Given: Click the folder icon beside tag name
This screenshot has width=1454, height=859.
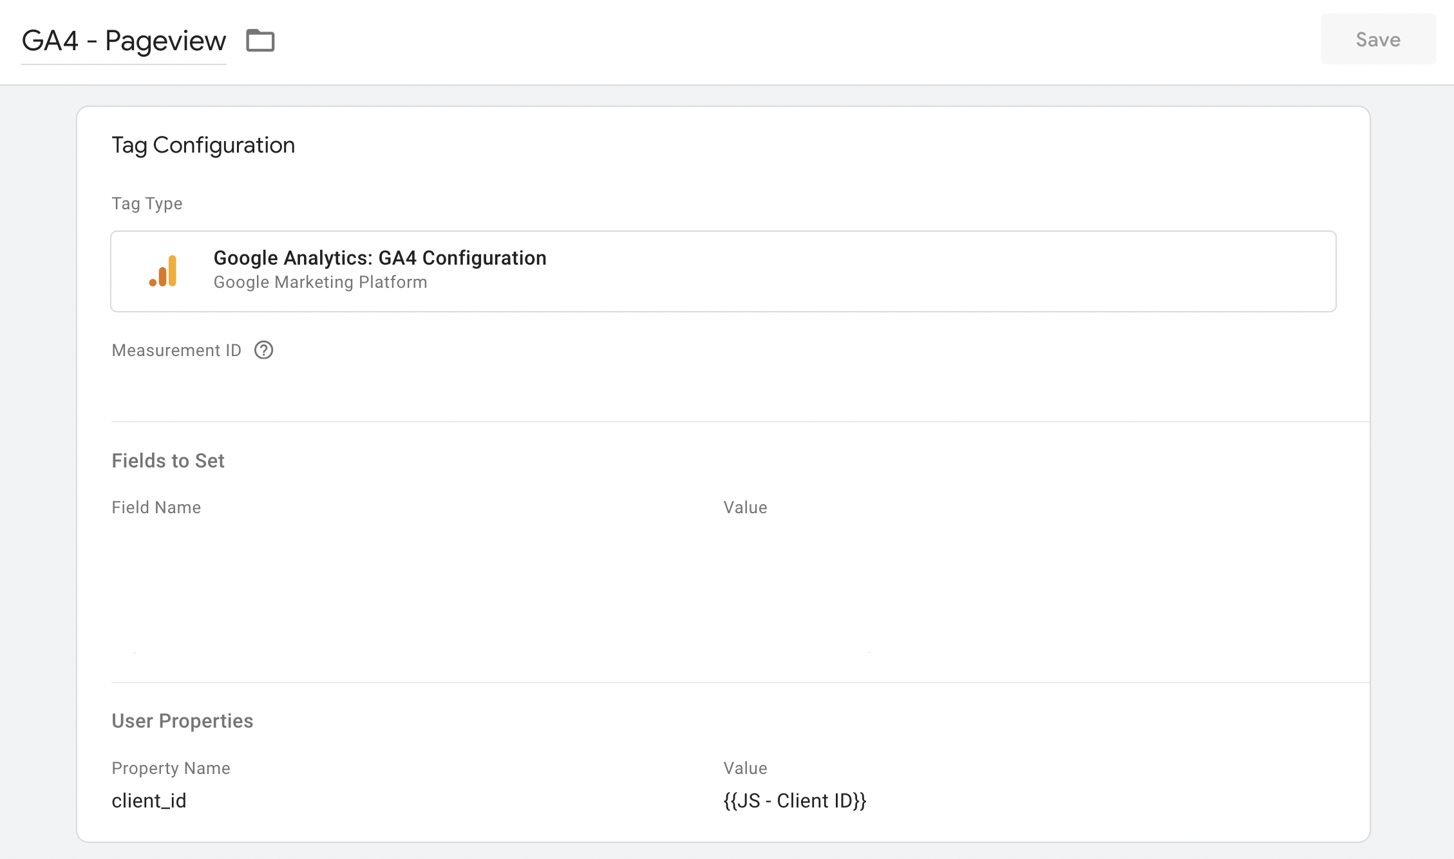Looking at the screenshot, I should tap(260, 41).
